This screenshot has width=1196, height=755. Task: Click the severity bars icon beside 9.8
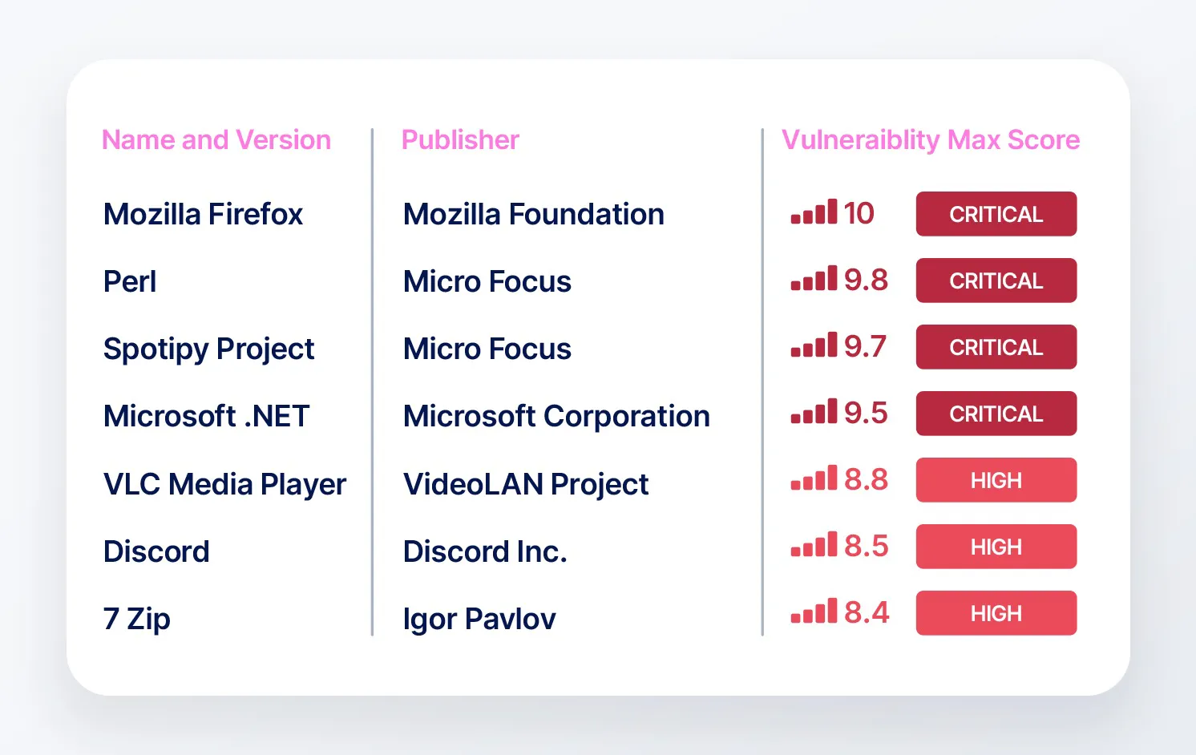tap(814, 278)
